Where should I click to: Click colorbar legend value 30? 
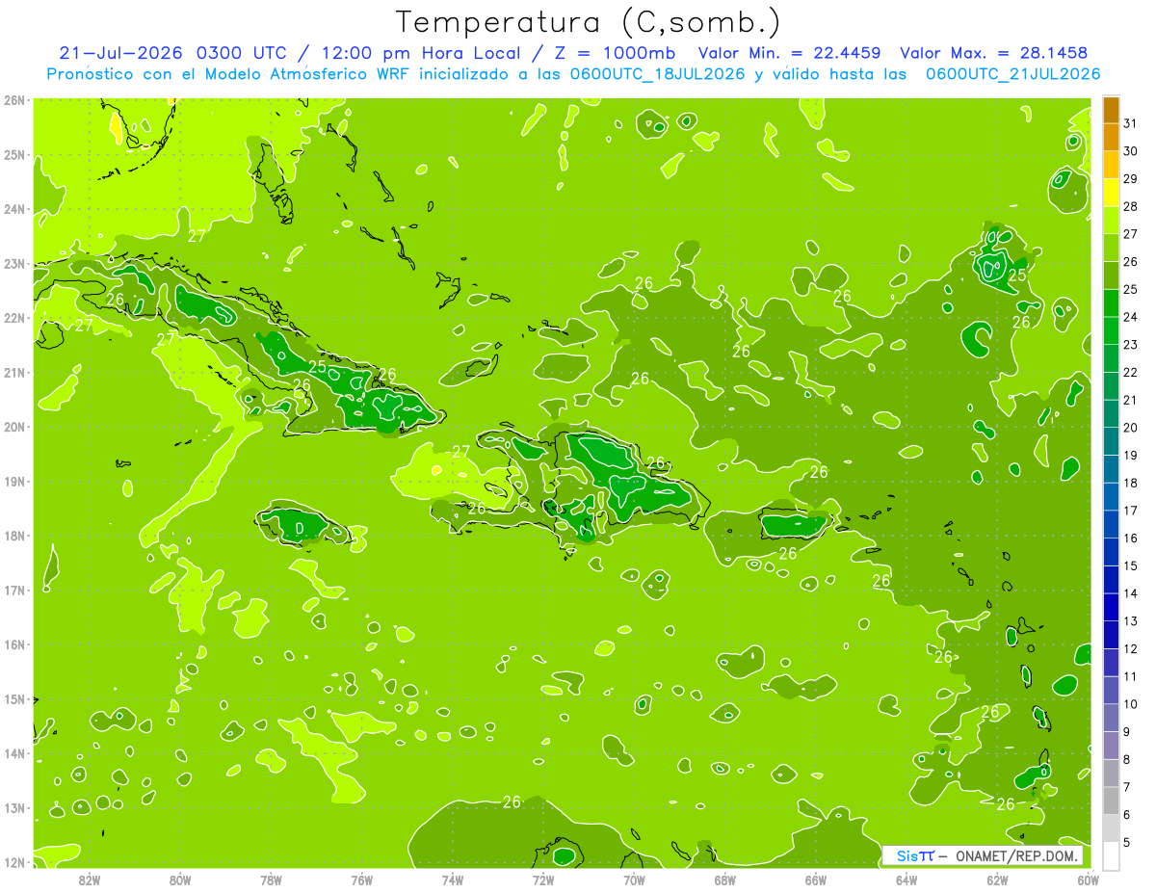pyautogui.click(x=1131, y=151)
